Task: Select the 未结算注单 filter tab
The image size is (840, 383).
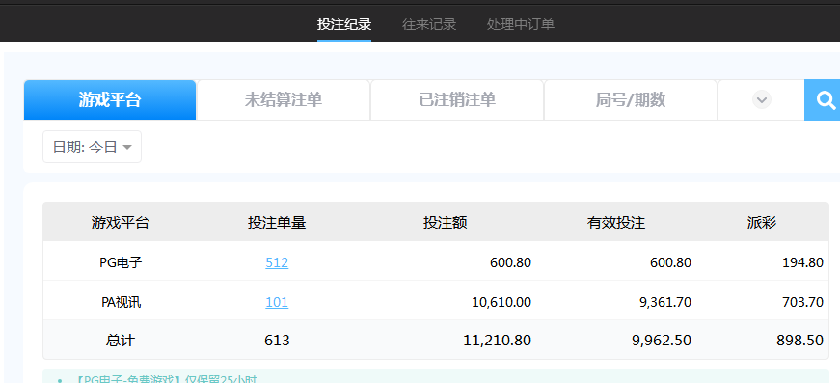Action: 284,100
